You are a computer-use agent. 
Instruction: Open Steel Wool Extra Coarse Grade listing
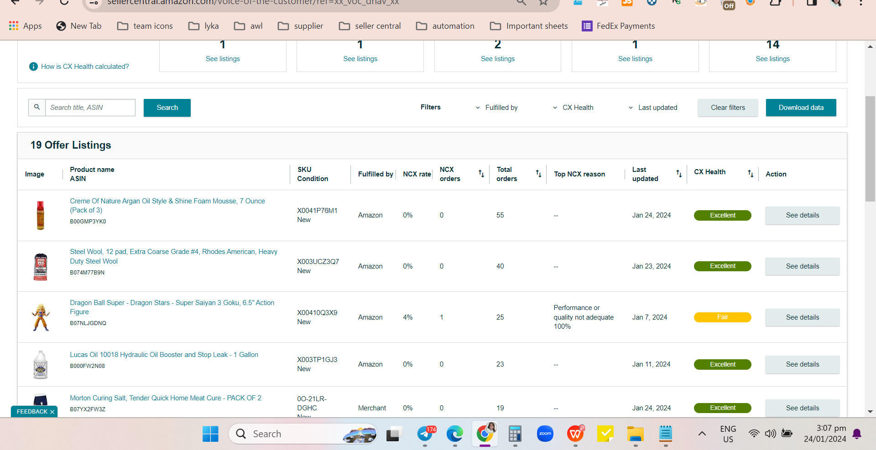pyautogui.click(x=173, y=256)
